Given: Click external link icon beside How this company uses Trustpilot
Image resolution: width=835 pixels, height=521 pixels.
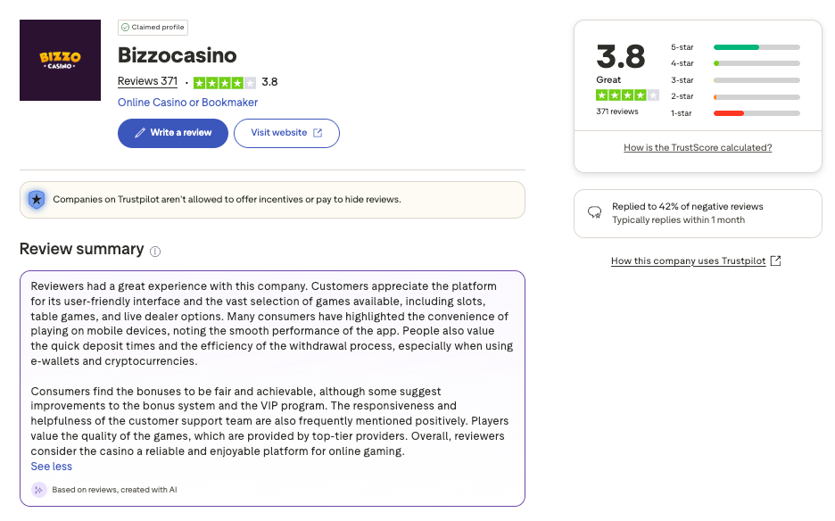Looking at the screenshot, I should 775,260.
